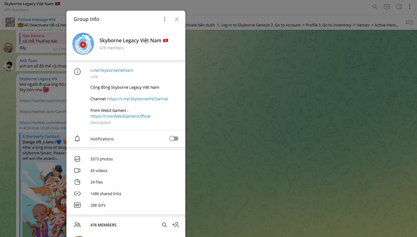Click the Anh Tuan sender name
This screenshot has width=417, height=237.
tap(28, 61)
